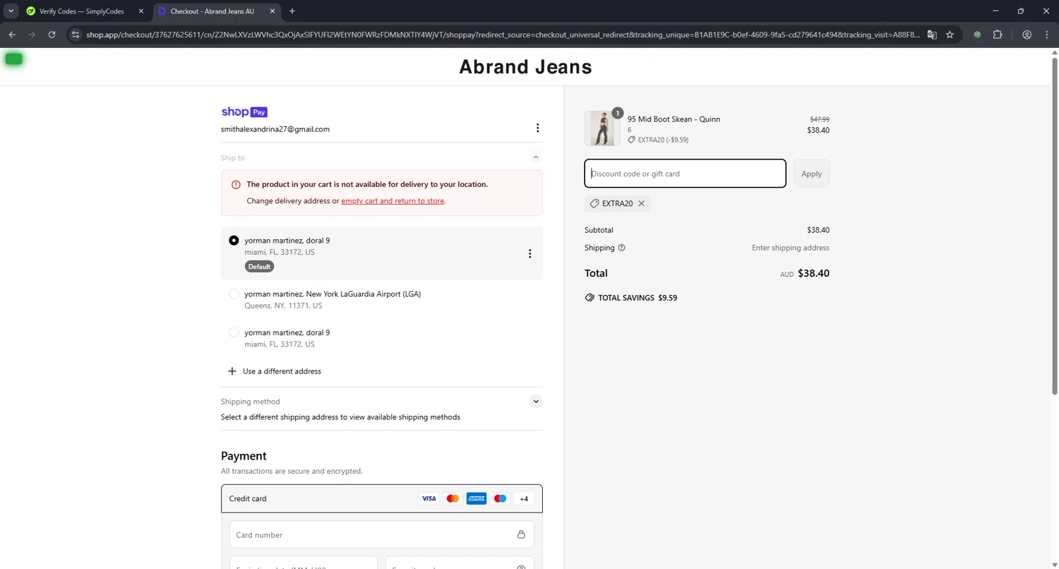Screen dimensions: 1059x569
Task: Click the email smithalexandrina27@gmail.com
Action: tap(275, 129)
